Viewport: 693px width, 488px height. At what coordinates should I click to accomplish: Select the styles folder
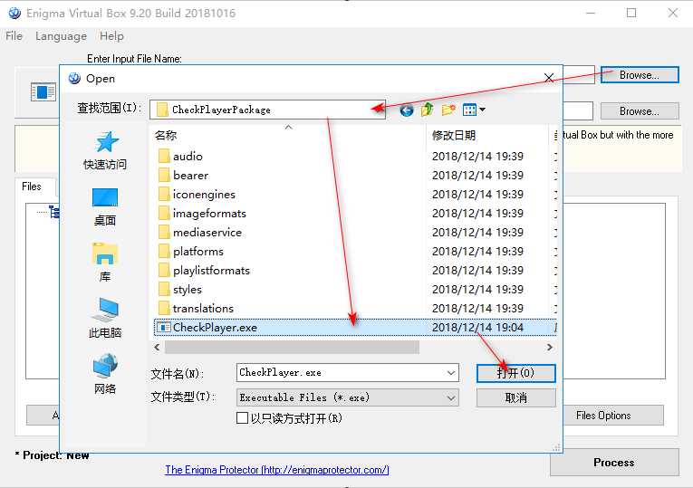click(x=180, y=289)
